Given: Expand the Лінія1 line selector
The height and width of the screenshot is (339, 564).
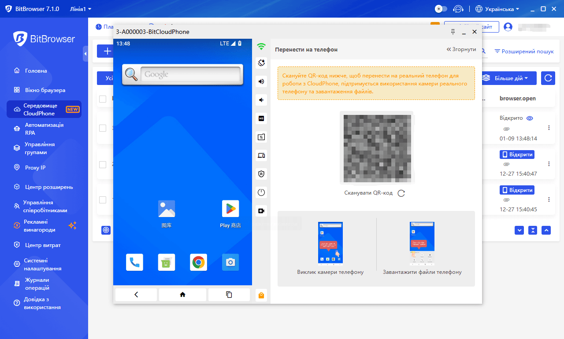Looking at the screenshot, I should 81,9.
